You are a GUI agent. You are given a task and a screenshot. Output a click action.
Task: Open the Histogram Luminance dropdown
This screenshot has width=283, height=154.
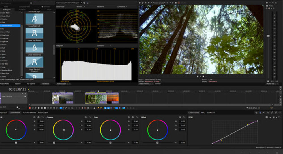104,45
